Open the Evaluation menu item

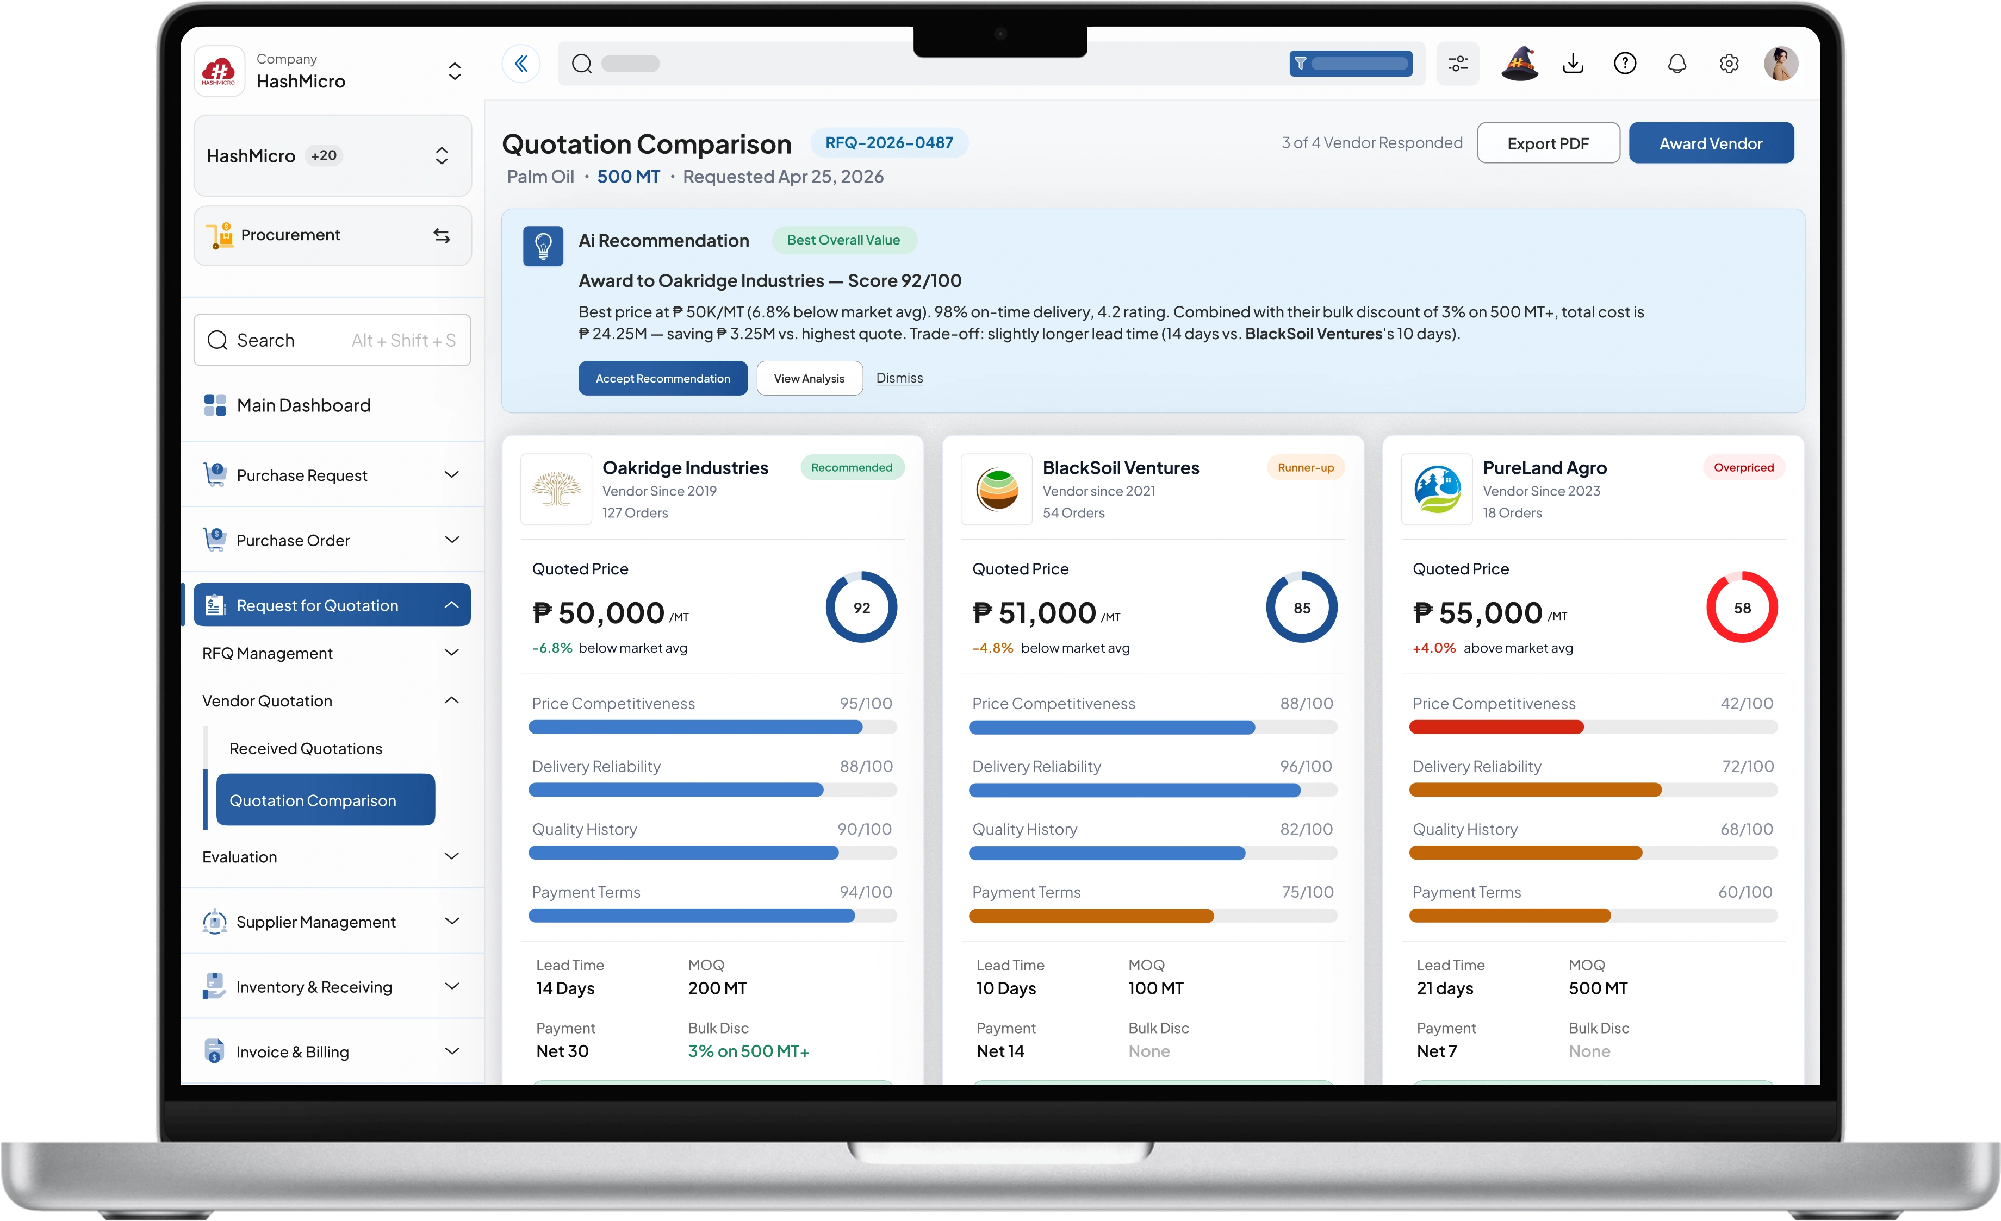[x=332, y=857]
